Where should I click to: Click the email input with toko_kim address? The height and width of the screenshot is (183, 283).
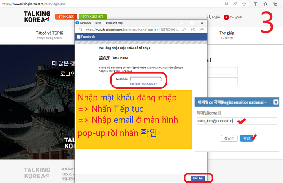point(237,121)
